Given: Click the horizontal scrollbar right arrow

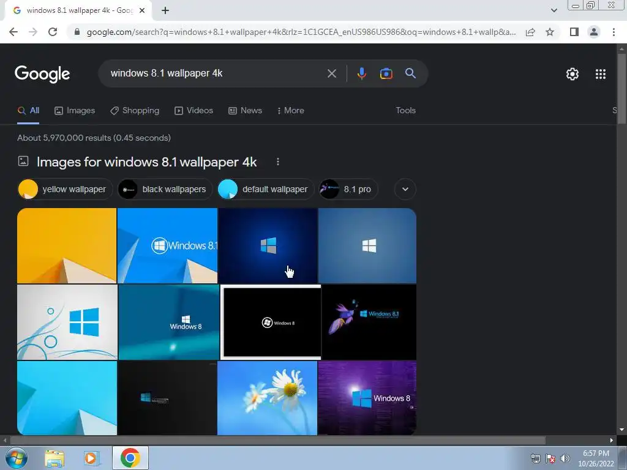Looking at the screenshot, I should pyautogui.click(x=612, y=441).
